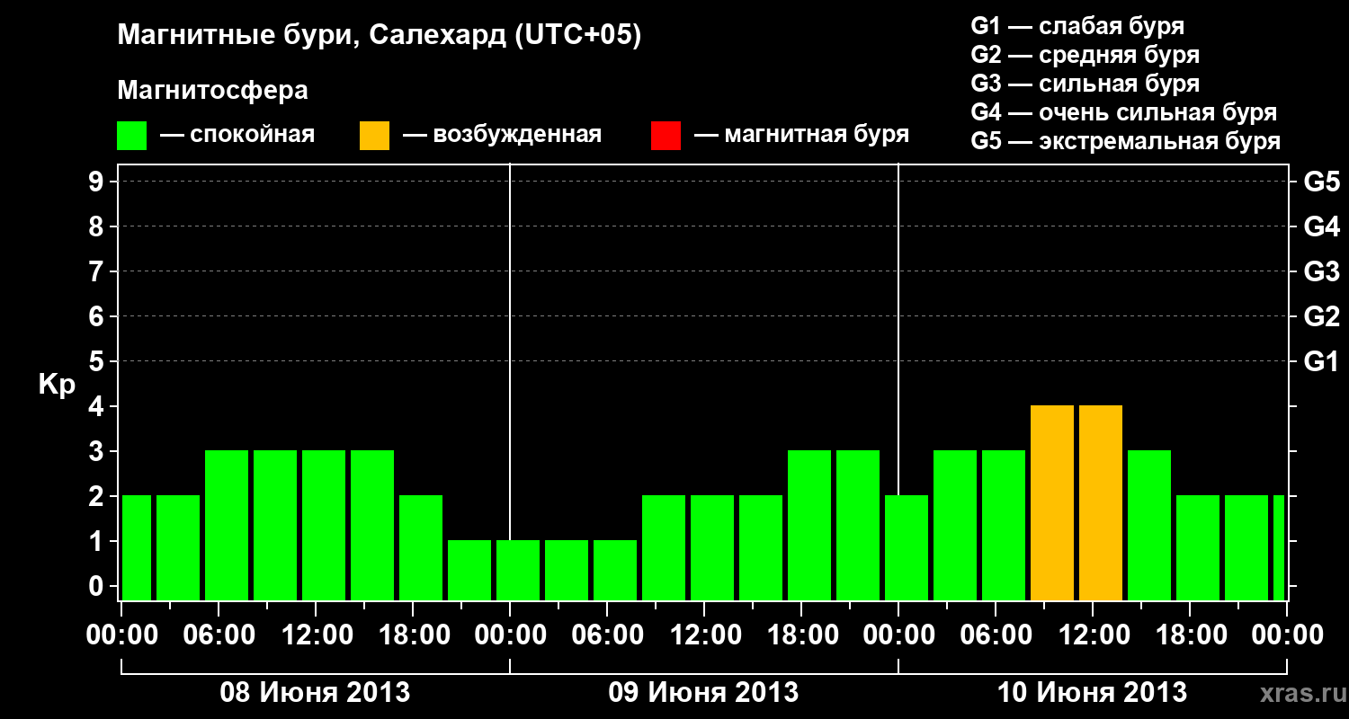Click the '— магнитная буря' legend label
1349x719 pixels.
click(802, 135)
